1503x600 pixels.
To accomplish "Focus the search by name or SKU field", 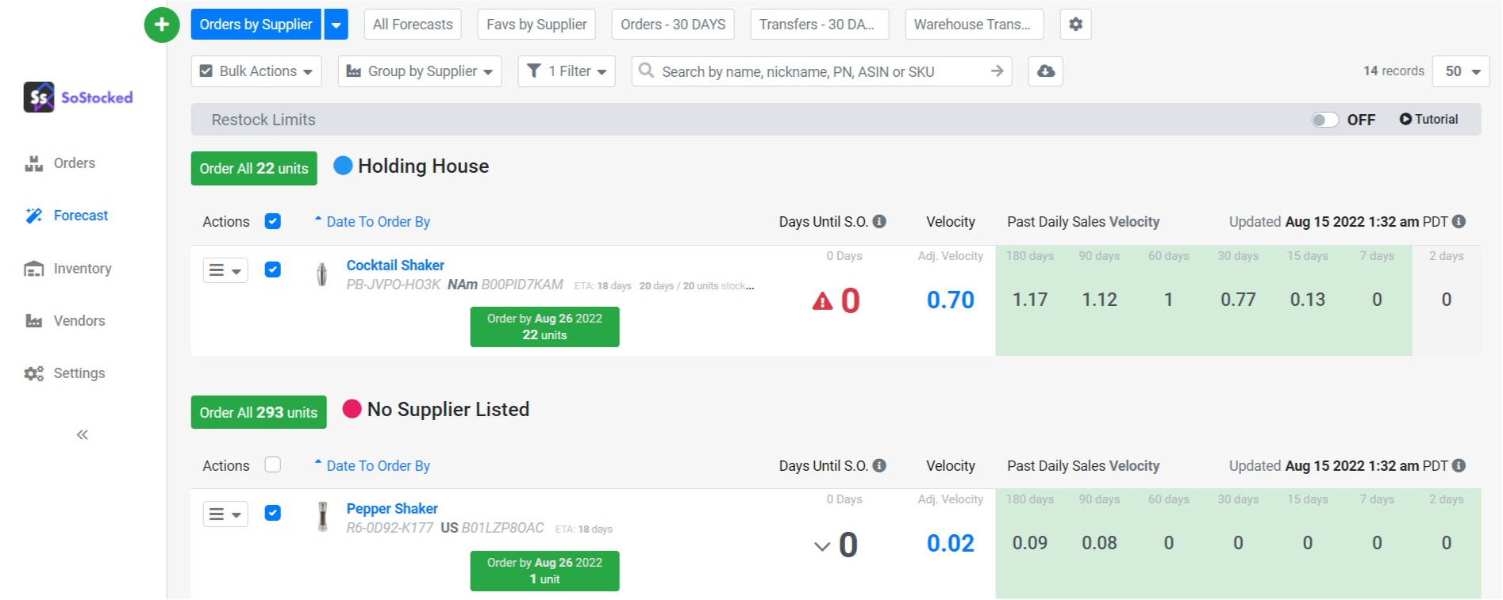I will 822,71.
